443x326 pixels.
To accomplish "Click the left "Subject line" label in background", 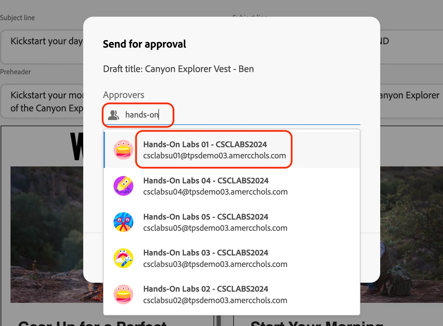I will pos(17,18).
